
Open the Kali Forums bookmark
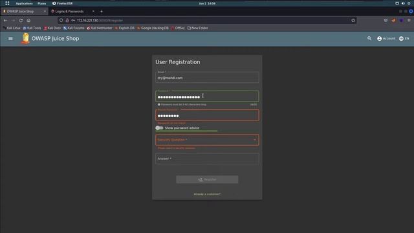click(x=74, y=28)
